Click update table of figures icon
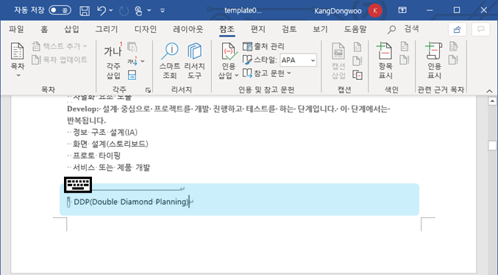Viewport: 498px width, 275px height. 358,61
